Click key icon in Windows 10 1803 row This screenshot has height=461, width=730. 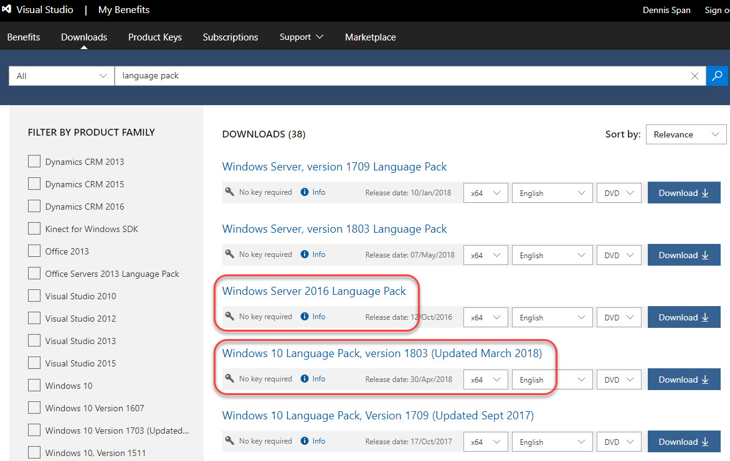(229, 378)
